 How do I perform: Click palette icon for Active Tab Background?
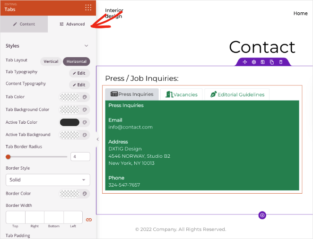coord(85,135)
